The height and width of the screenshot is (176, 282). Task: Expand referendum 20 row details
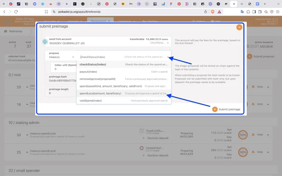(27, 87)
